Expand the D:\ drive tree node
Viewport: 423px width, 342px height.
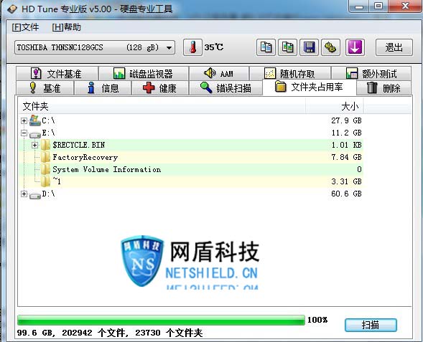pos(24,194)
